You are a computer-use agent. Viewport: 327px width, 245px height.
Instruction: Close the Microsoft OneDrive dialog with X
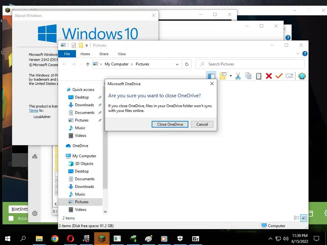pos(212,84)
